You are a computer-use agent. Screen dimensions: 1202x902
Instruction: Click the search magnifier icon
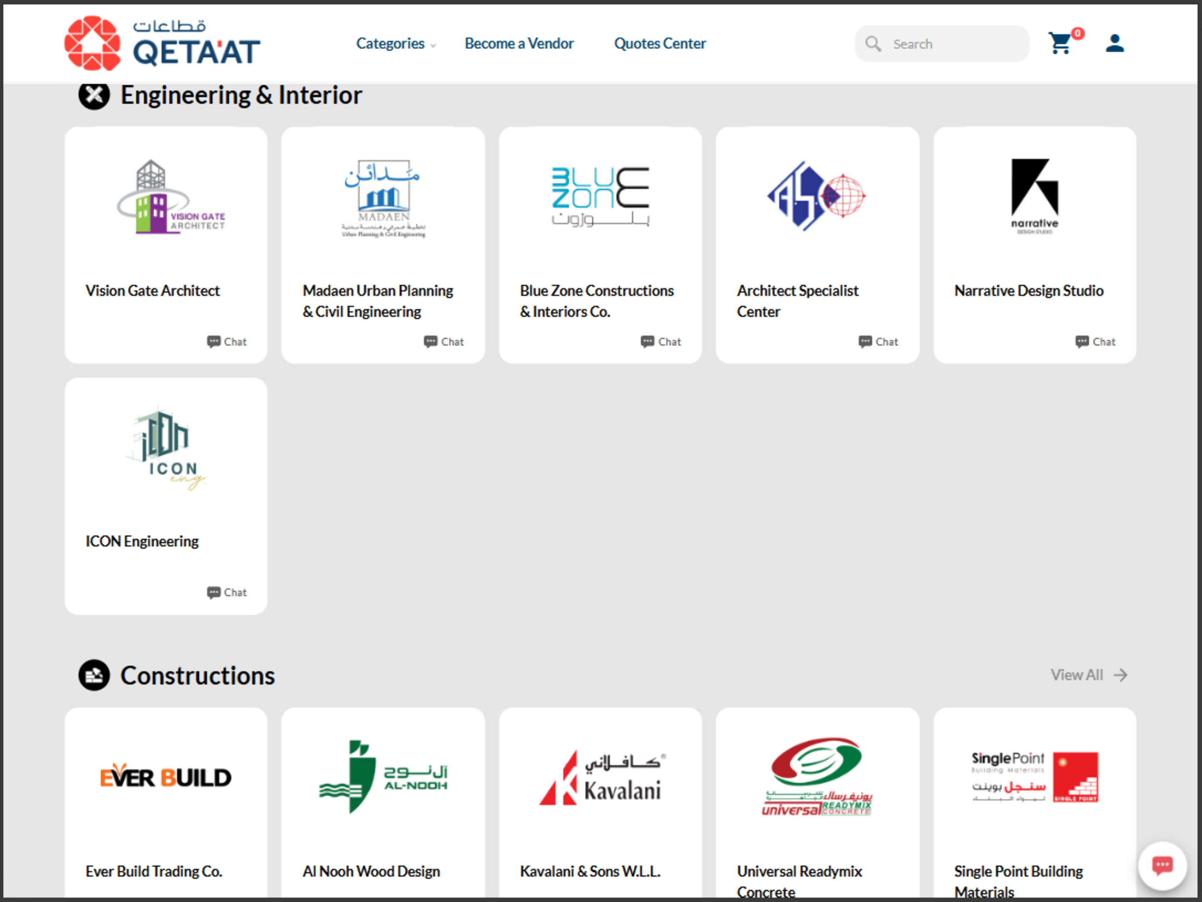[873, 44]
